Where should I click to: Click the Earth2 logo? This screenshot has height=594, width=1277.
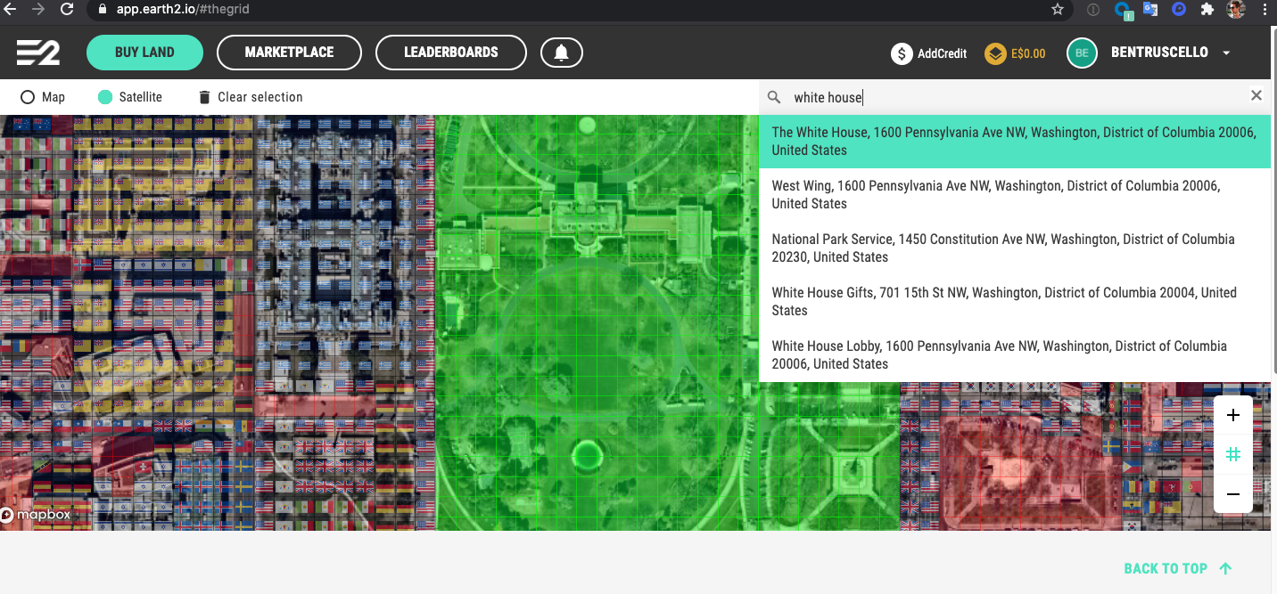[x=38, y=53]
